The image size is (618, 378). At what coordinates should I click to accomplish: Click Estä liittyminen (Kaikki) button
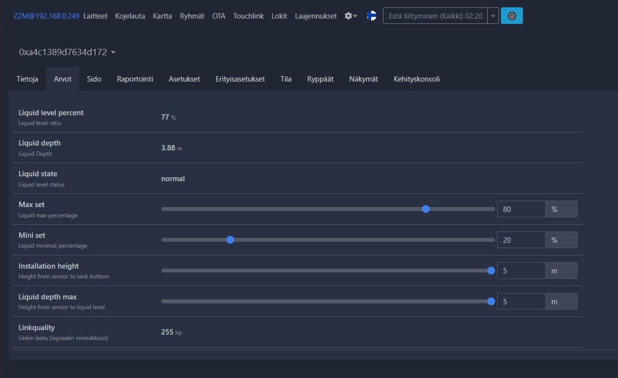coord(436,16)
